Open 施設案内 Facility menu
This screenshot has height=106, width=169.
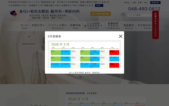click(129, 26)
